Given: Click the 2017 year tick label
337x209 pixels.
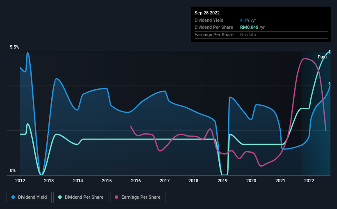Looking at the screenshot, I should tap(165, 181).
